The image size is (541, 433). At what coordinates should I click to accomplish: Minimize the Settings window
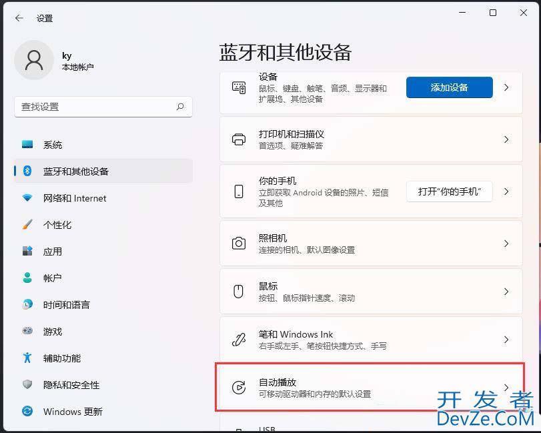(462, 13)
